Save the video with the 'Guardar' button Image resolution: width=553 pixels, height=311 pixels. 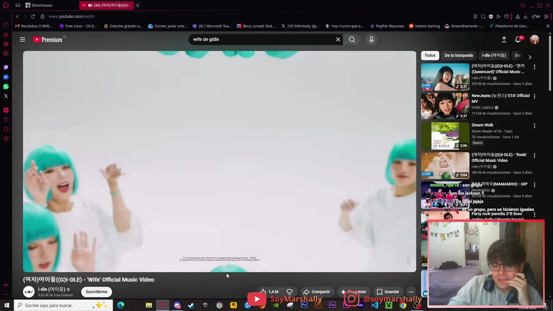[388, 292]
